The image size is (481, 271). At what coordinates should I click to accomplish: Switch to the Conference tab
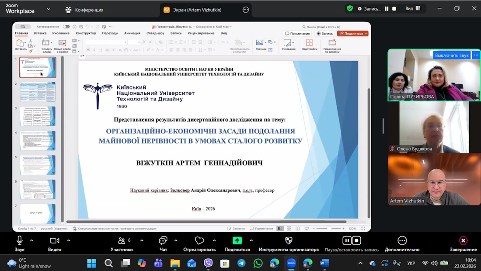[84, 10]
